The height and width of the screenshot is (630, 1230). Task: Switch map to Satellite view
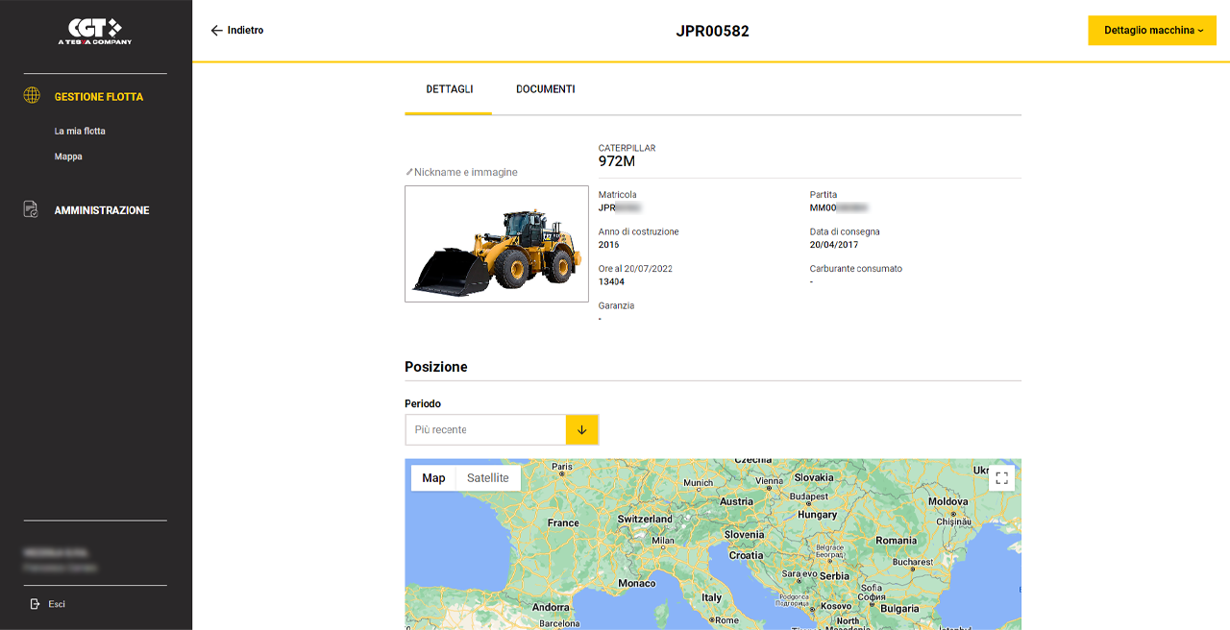(x=487, y=478)
